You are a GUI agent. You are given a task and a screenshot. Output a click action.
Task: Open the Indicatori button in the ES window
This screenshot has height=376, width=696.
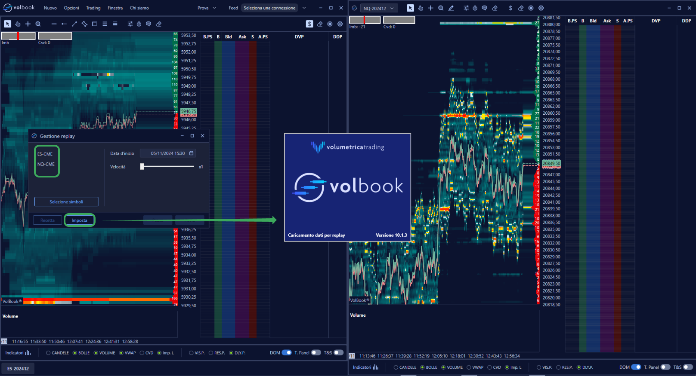point(18,353)
